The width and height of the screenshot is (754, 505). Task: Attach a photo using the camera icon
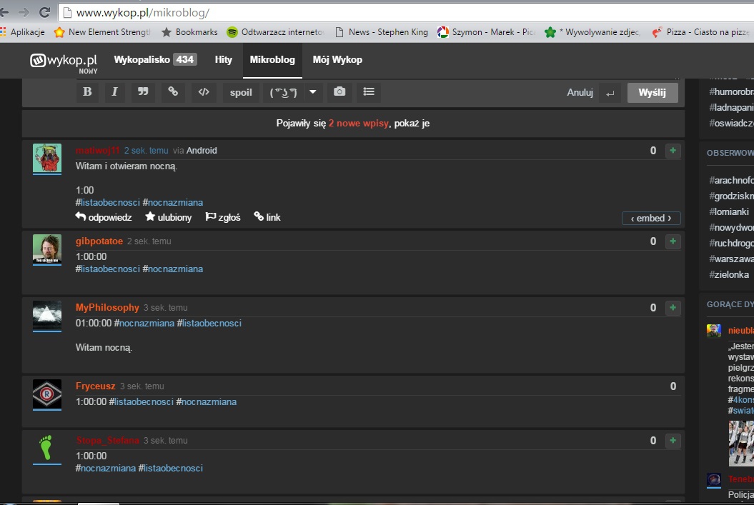[x=339, y=92]
